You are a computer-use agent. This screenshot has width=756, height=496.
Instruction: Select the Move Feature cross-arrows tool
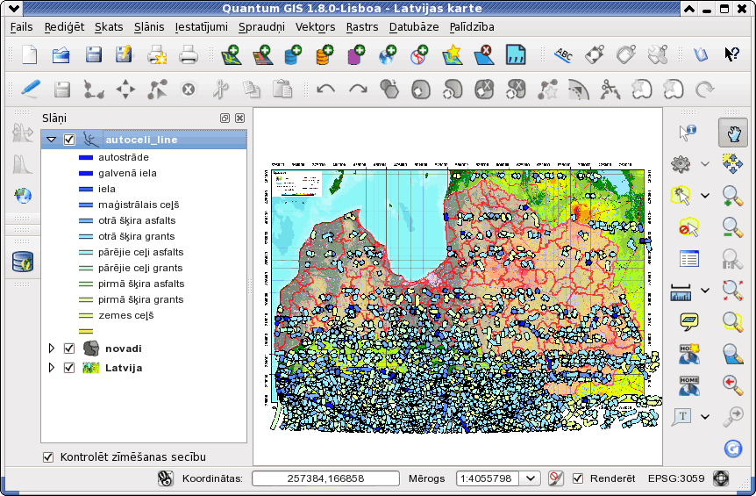coord(125,90)
